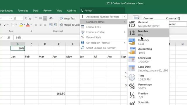Viewport: 187px width, 105px height.
Task: Apply underline formatting
Action: (x=5, y=24)
